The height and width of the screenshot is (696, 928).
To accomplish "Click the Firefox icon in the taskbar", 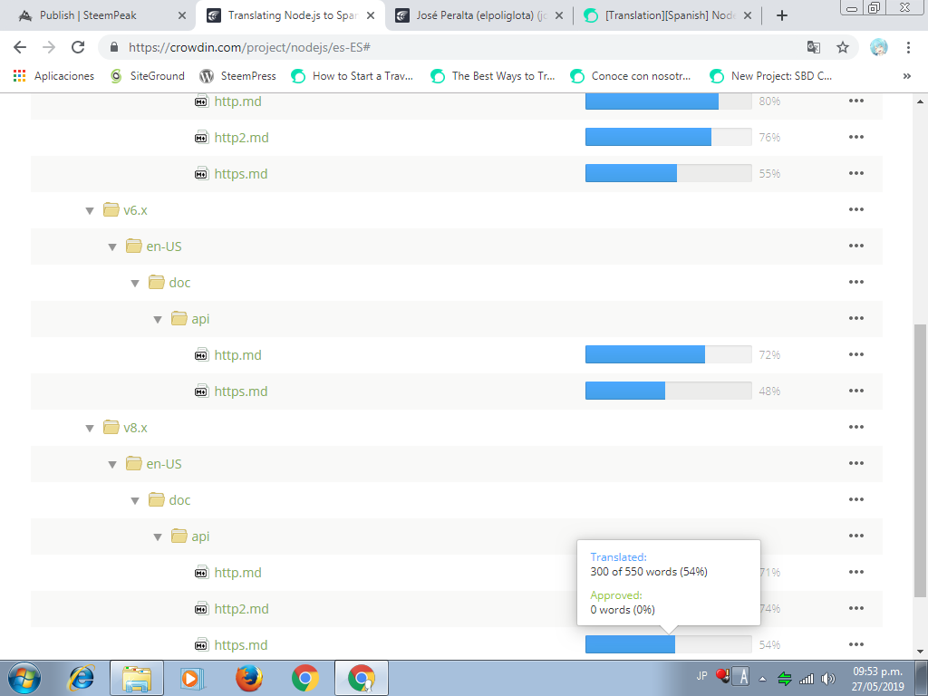I will coord(248,677).
